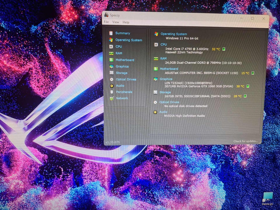Click the Graphics icon in summary panel
The image size is (280, 210).
pos(156,79)
